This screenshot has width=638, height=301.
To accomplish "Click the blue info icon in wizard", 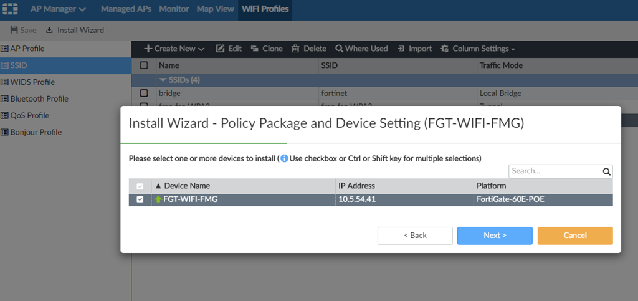I will pos(284,158).
